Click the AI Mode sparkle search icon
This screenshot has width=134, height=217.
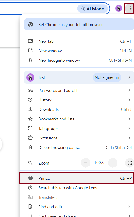83,8
